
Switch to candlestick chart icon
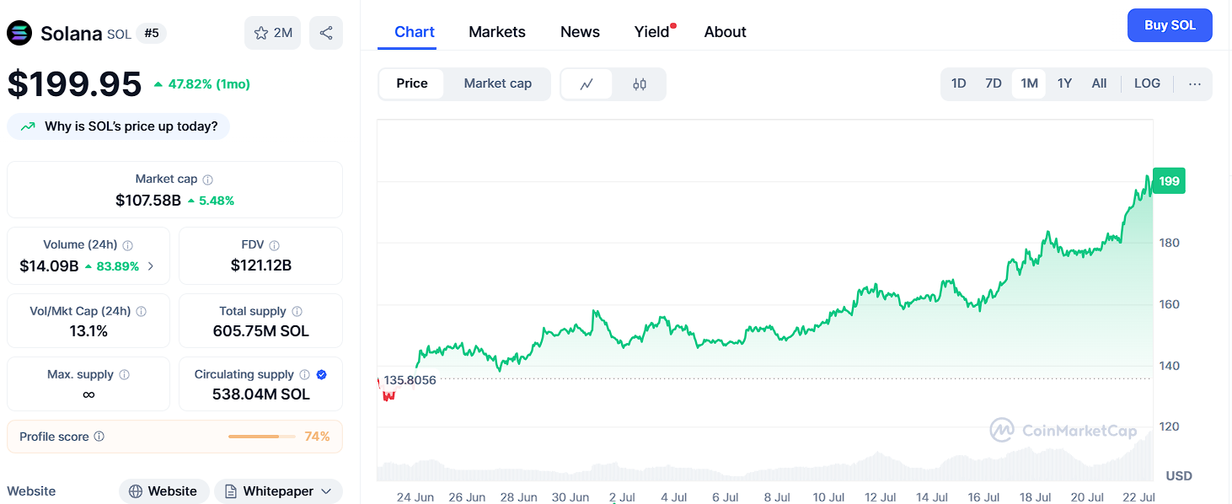(640, 83)
